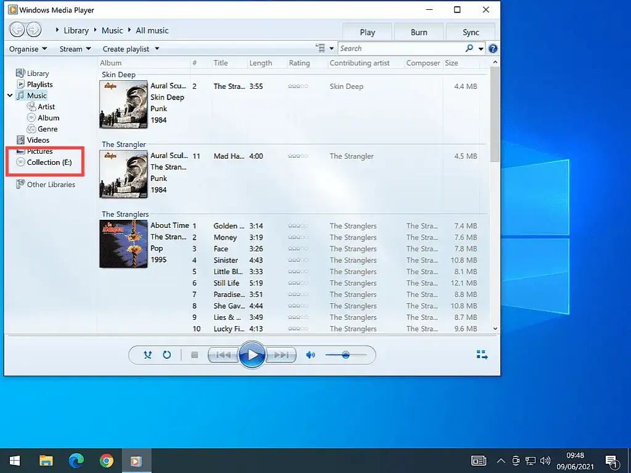Click the View options icon
The width and height of the screenshot is (631, 473).
tap(320, 48)
